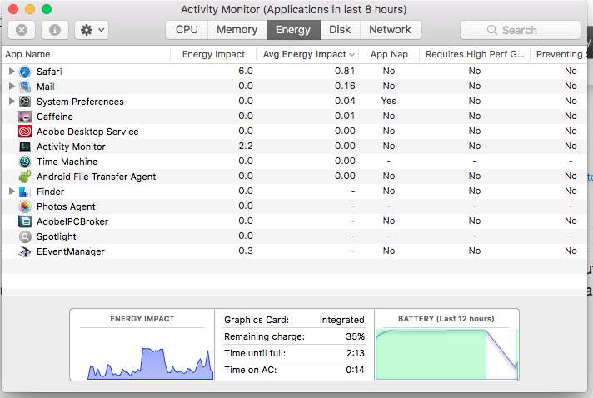Click the Safari compass icon
The image size is (593, 398).
point(25,72)
